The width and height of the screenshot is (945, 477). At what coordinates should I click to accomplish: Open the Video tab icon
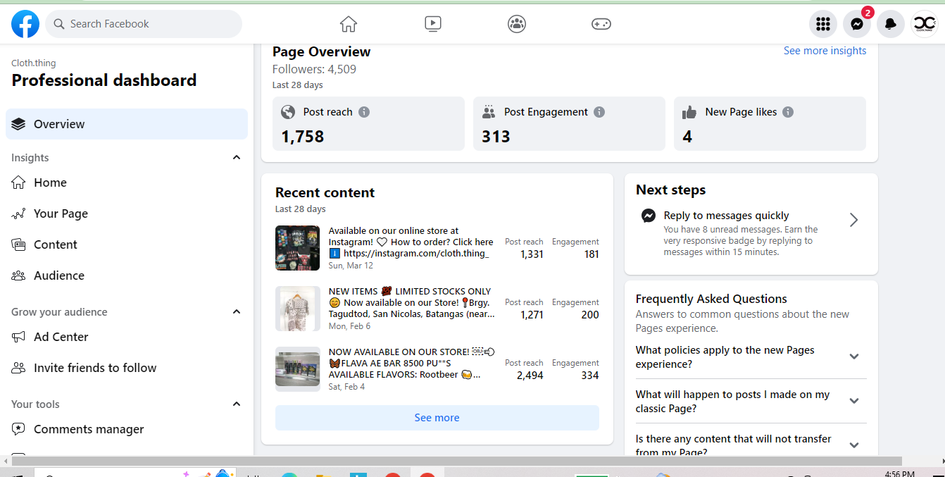(x=433, y=24)
